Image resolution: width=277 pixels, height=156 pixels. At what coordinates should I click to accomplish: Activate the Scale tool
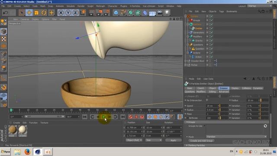[36, 13]
